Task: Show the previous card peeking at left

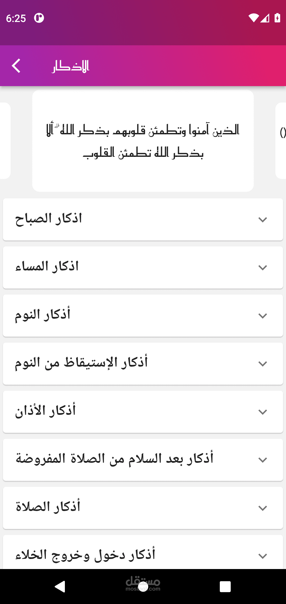Action: click(5, 141)
